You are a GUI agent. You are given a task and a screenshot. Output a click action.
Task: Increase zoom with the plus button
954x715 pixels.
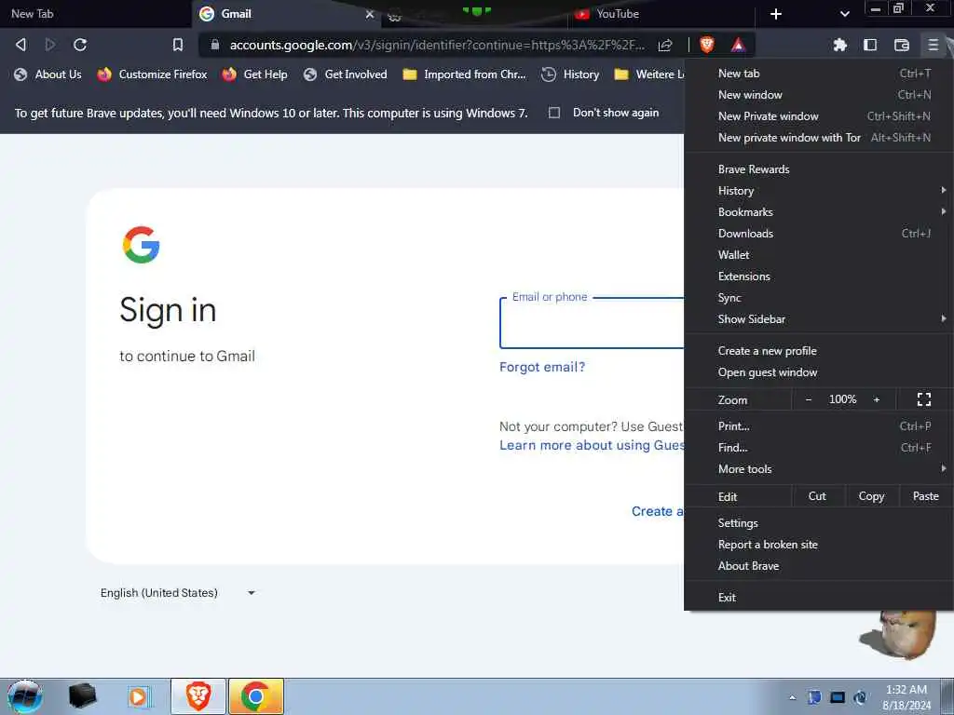[x=876, y=399]
